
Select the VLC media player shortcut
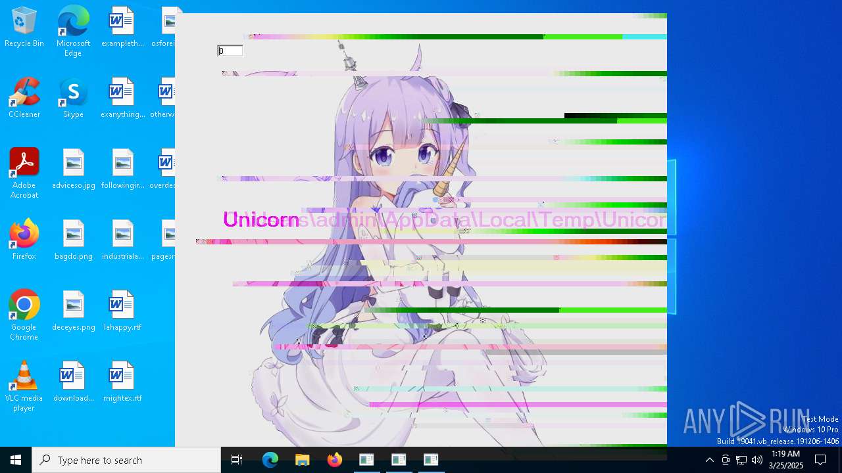pyautogui.click(x=24, y=386)
